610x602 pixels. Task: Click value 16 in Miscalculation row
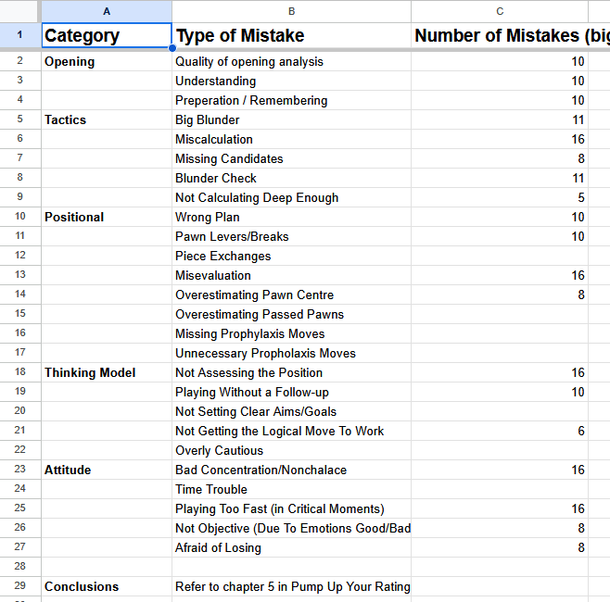[x=500, y=139]
